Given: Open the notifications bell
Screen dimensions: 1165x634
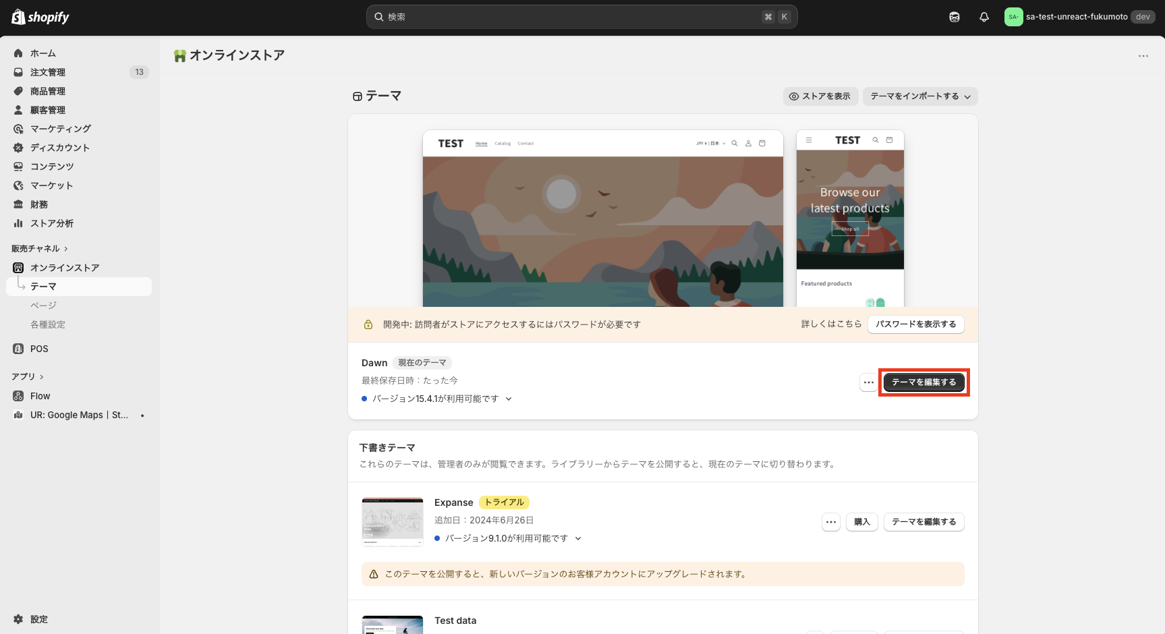Looking at the screenshot, I should [x=984, y=17].
